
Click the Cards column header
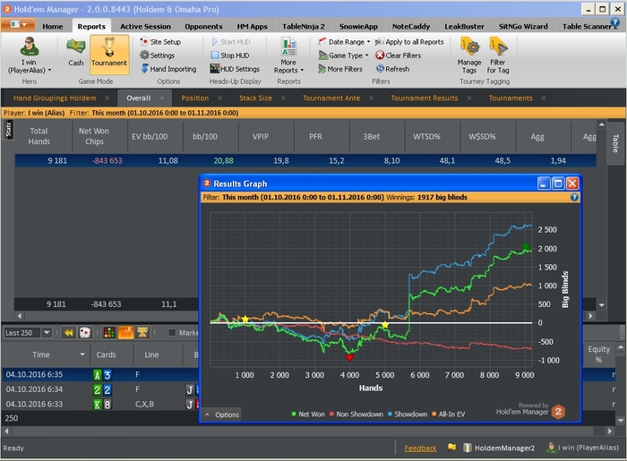coord(106,354)
